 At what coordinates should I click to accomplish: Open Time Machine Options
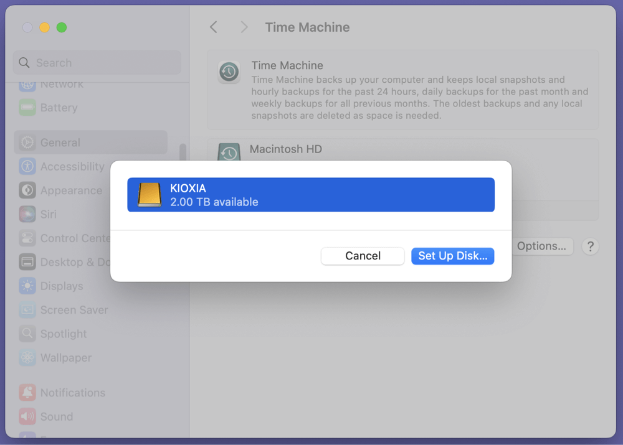coord(541,246)
